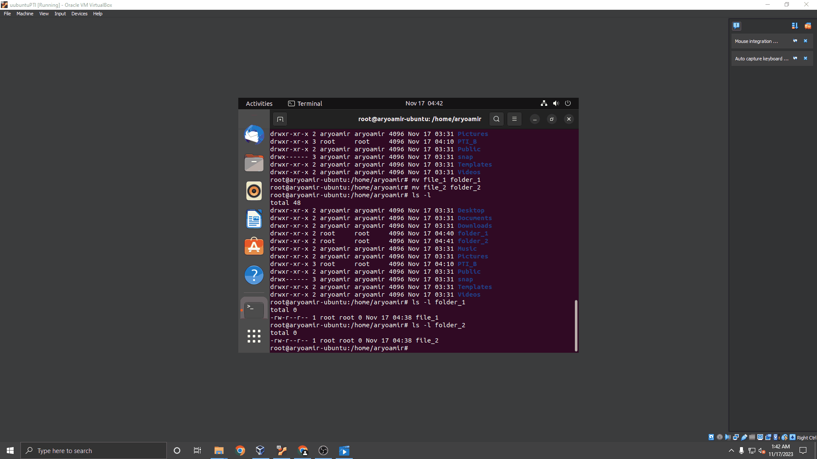
Task: Close the terminal window
Action: coord(568,119)
